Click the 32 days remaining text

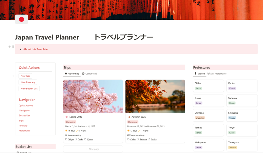point(73,135)
